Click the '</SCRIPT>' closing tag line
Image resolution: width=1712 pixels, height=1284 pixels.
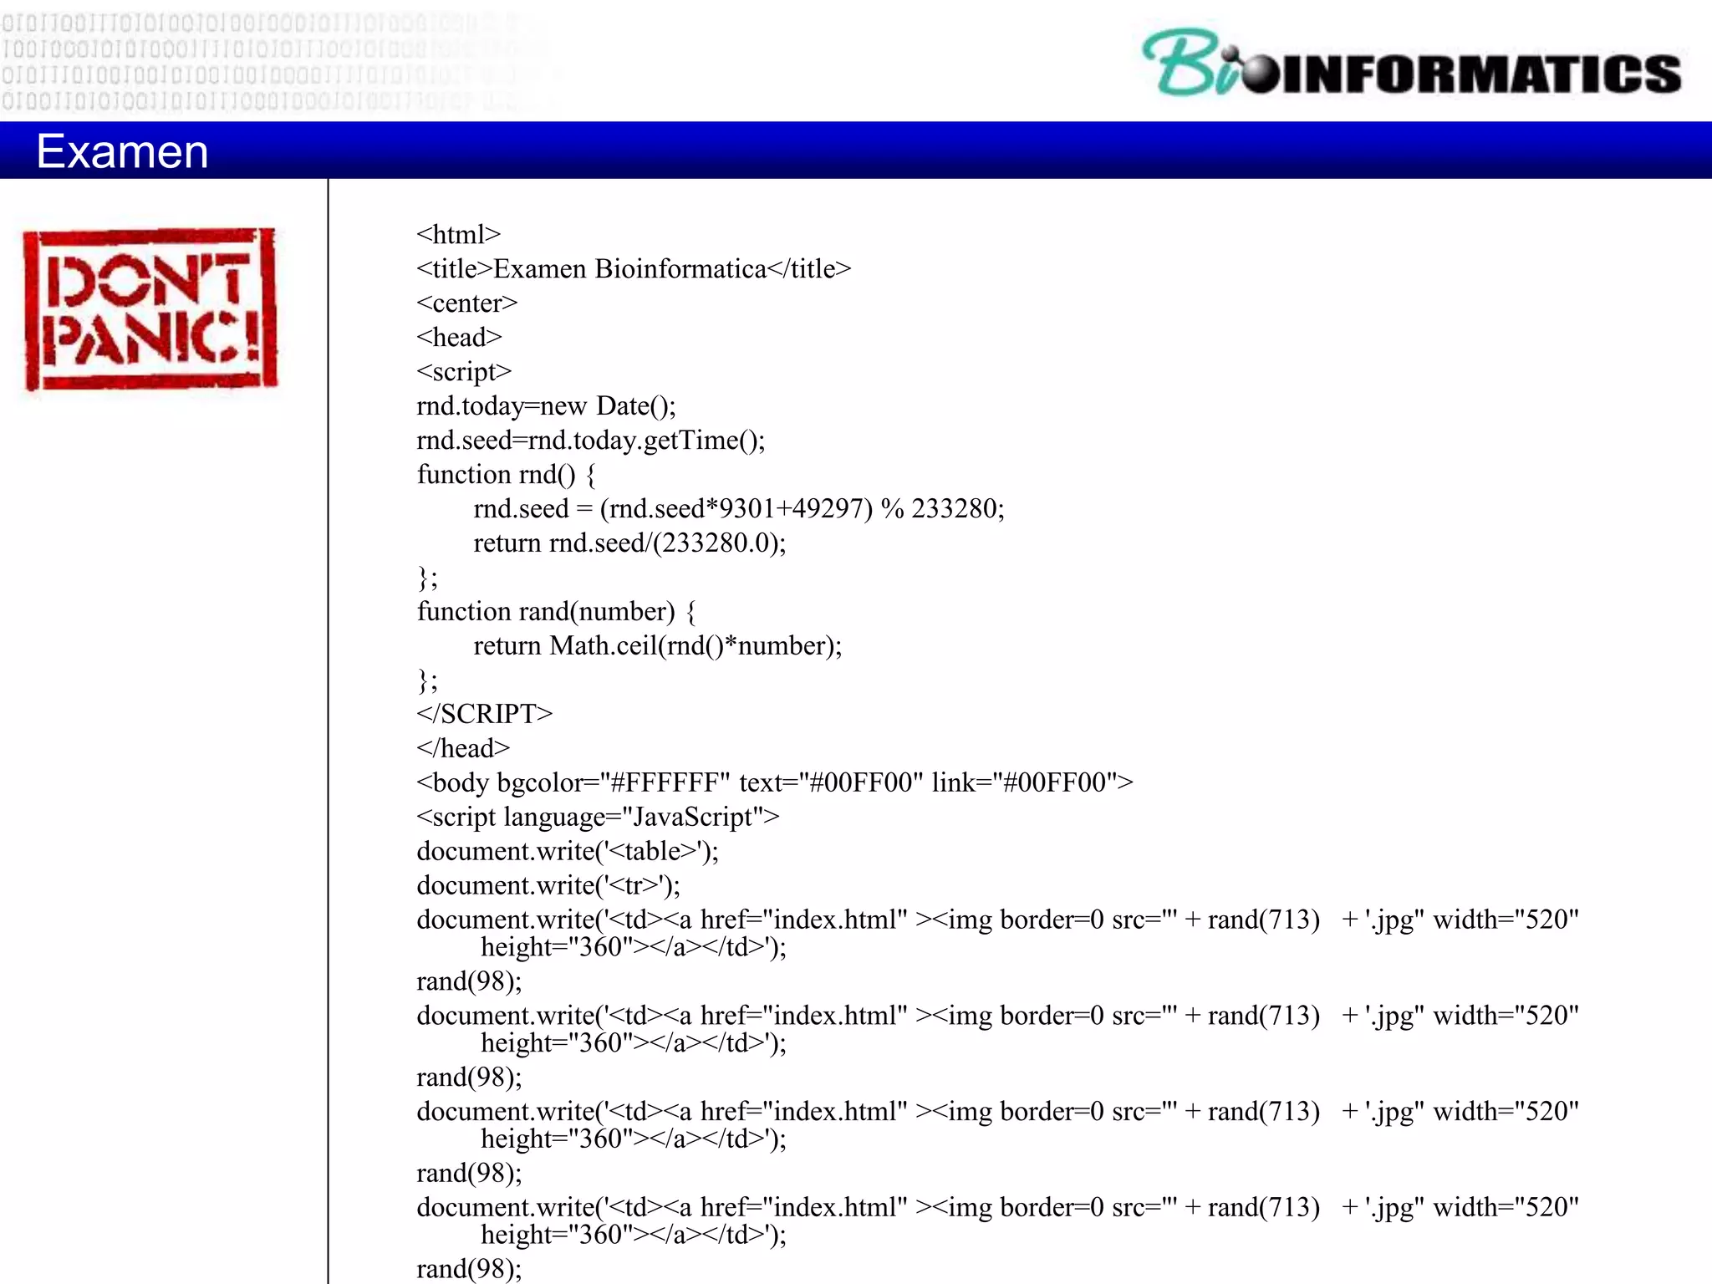(x=485, y=714)
